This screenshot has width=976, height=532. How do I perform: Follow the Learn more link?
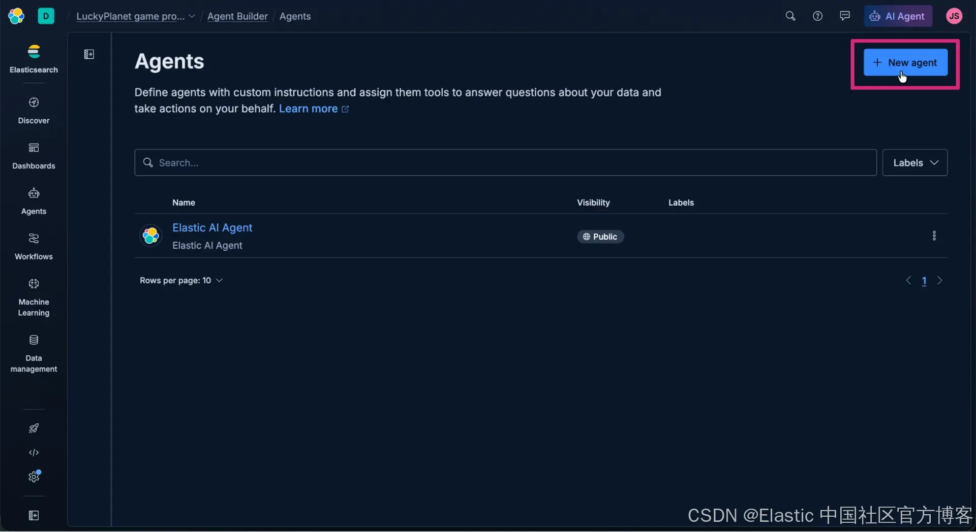(x=314, y=109)
